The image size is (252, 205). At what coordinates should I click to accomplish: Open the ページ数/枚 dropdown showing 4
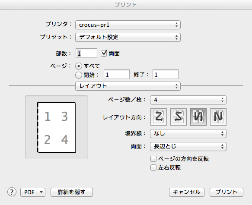click(x=188, y=100)
